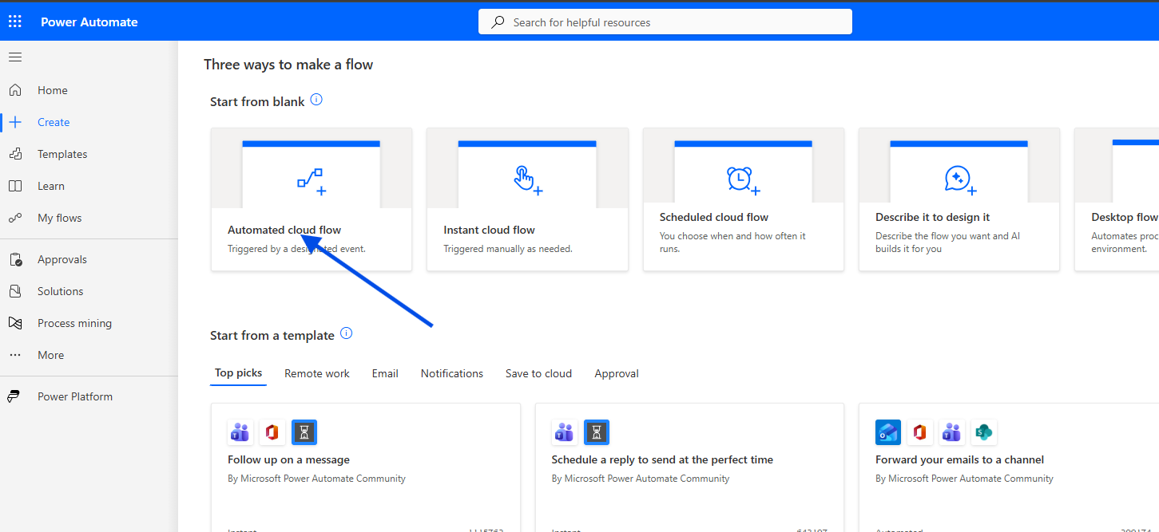Open Templates from the sidebar
This screenshot has height=532, width=1159.
(62, 154)
